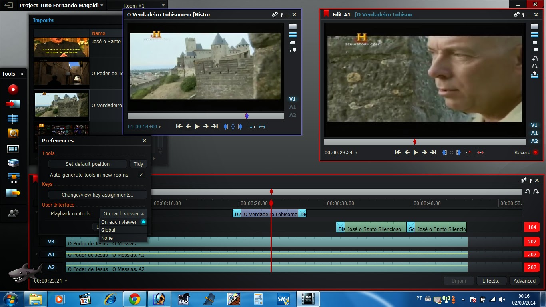
Task: Play the Edit #1 viewer
Action: pyautogui.click(x=416, y=152)
